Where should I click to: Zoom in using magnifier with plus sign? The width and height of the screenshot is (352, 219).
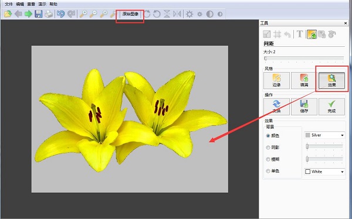pyautogui.click(x=83, y=14)
